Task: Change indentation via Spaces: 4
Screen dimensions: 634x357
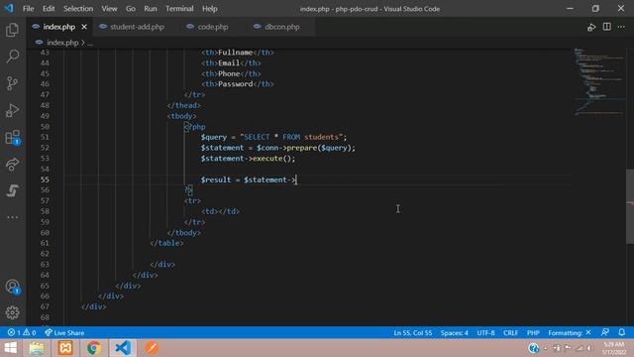Action: (x=454, y=333)
